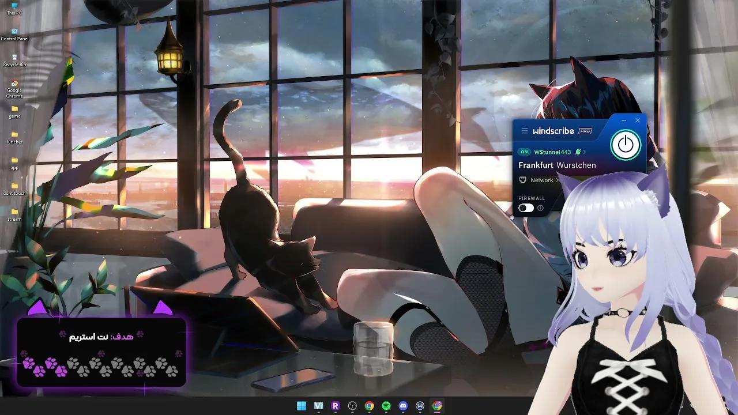Click the Network ethernet icon
The width and height of the screenshot is (738, 415).
pyautogui.click(x=523, y=180)
